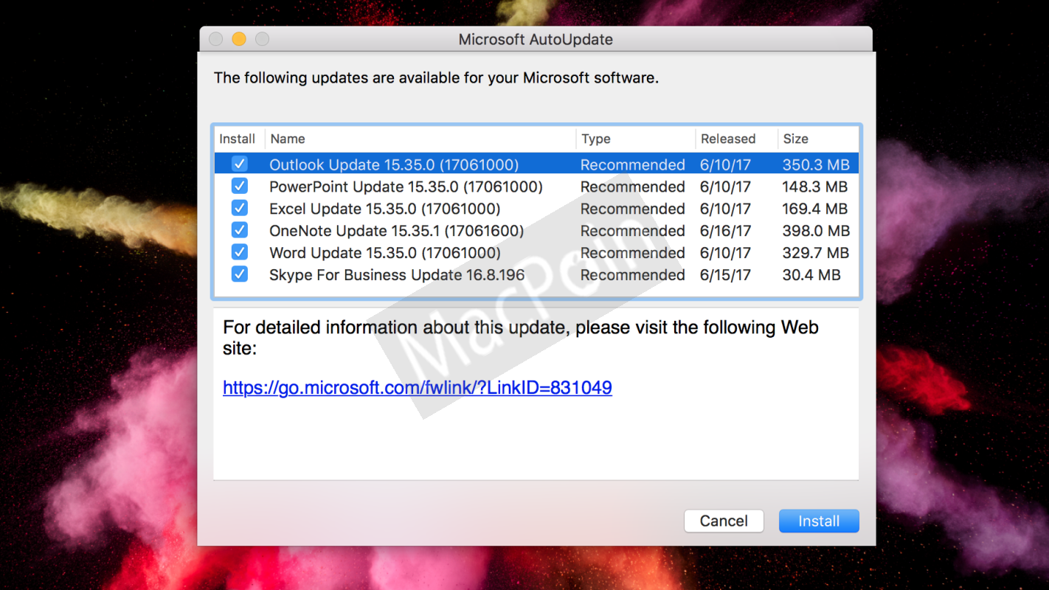This screenshot has width=1049, height=590.
Task: Click the Install button
Action: pos(819,521)
